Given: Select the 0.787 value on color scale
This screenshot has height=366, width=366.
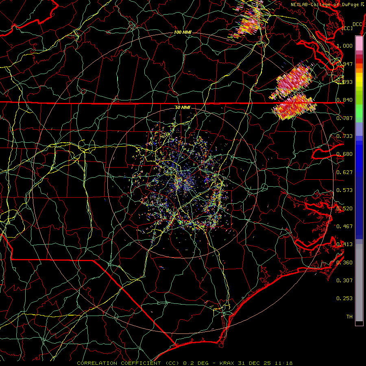Looking at the screenshot, I should click(x=344, y=118).
